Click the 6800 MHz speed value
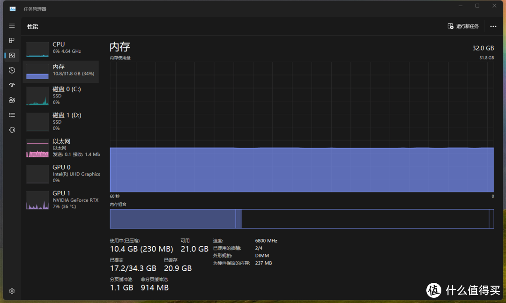Image resolution: width=506 pixels, height=303 pixels. click(266, 241)
